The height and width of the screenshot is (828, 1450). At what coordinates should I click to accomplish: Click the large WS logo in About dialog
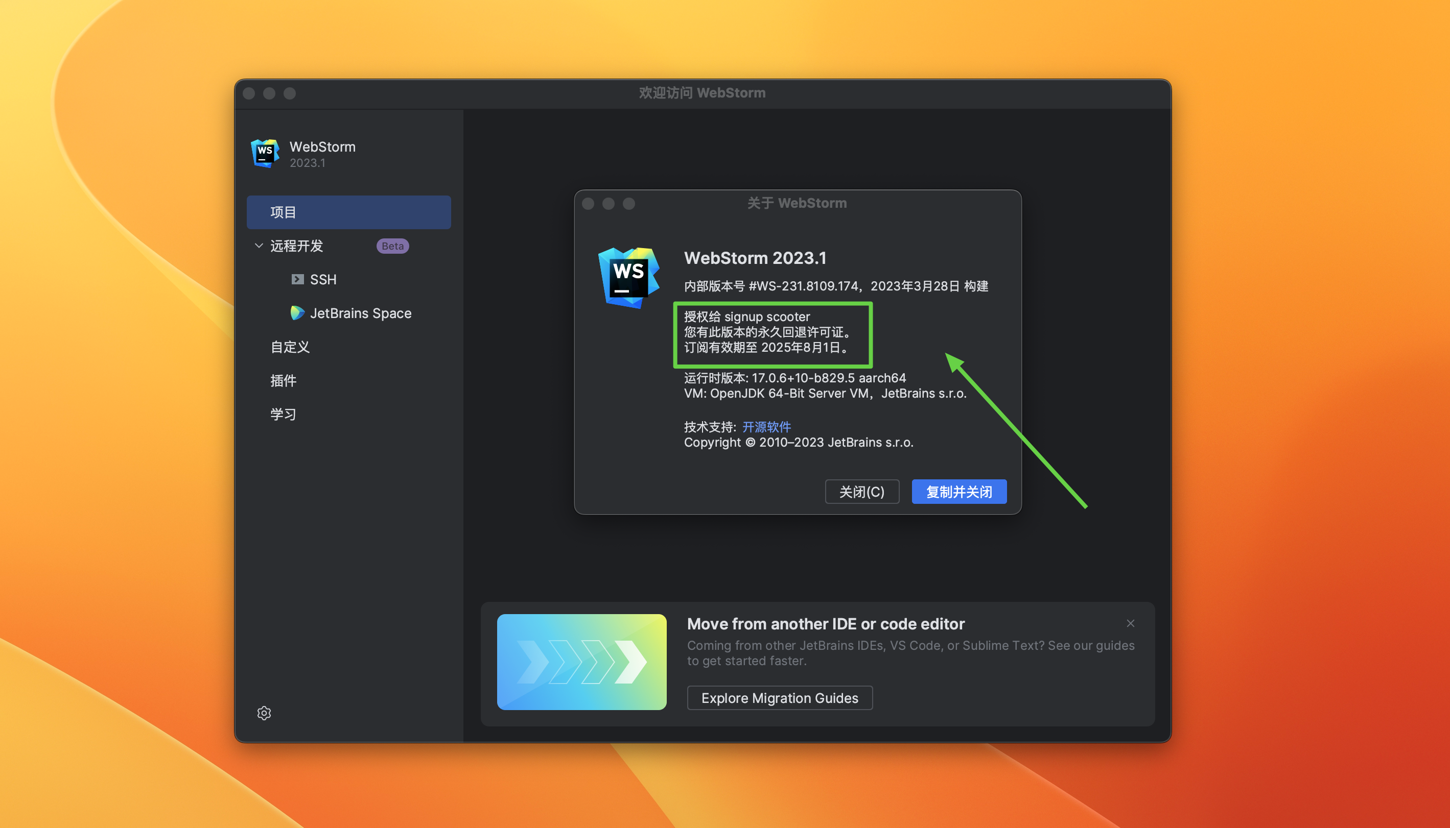tap(629, 278)
